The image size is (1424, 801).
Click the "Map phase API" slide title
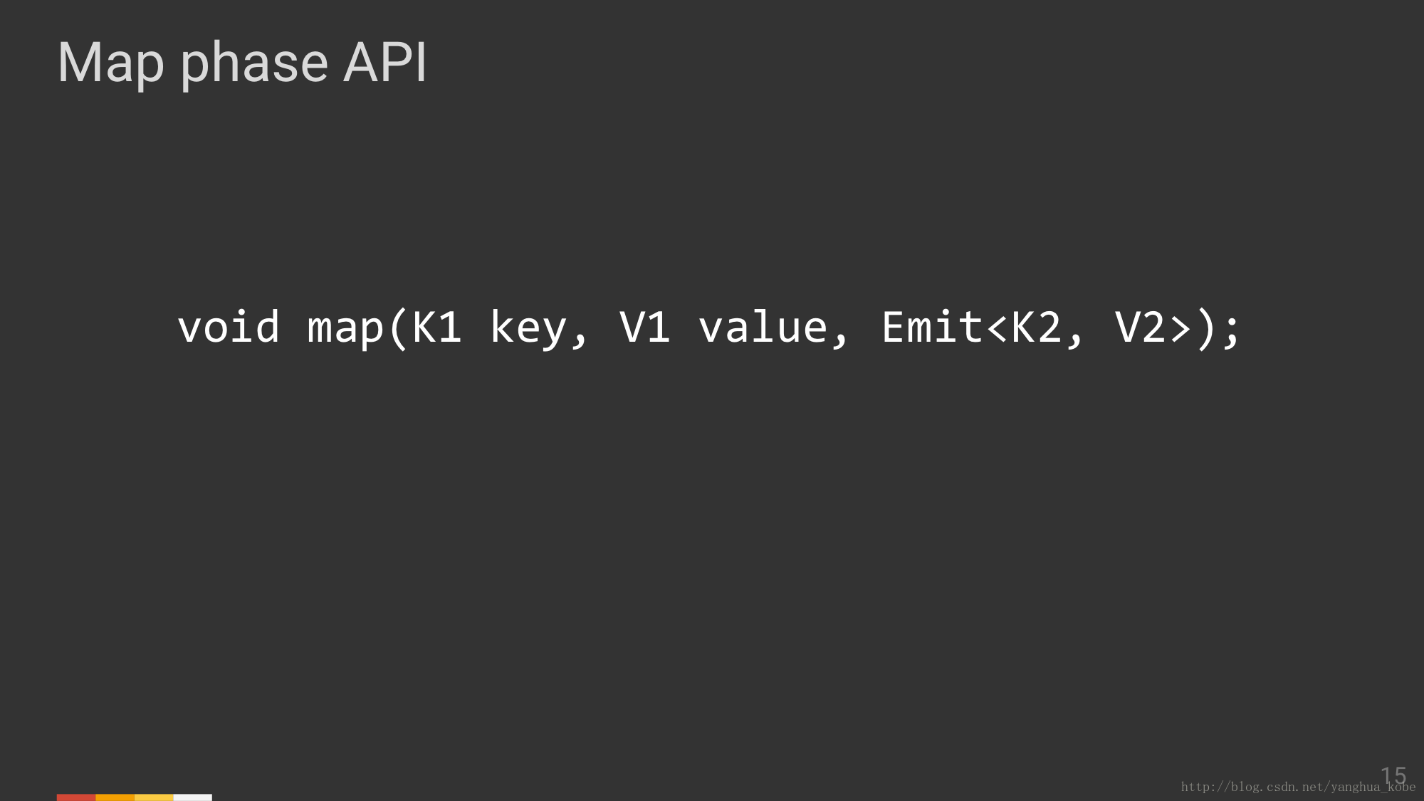coord(242,63)
